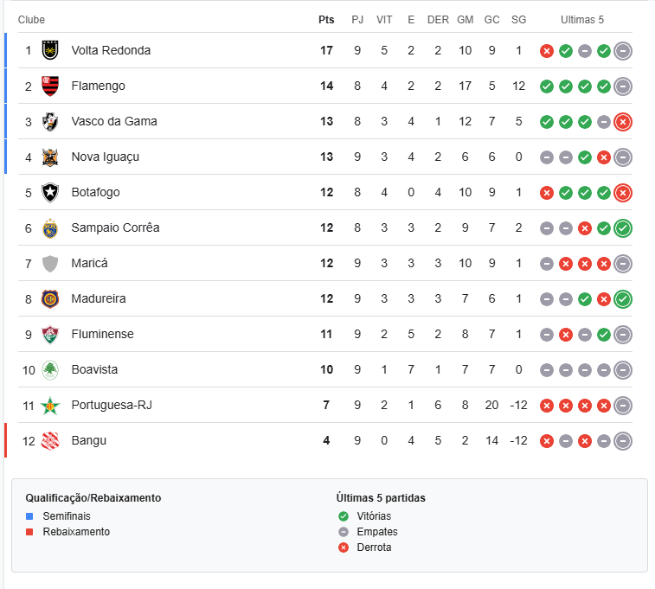Click the Madureira crest icon

(x=50, y=299)
